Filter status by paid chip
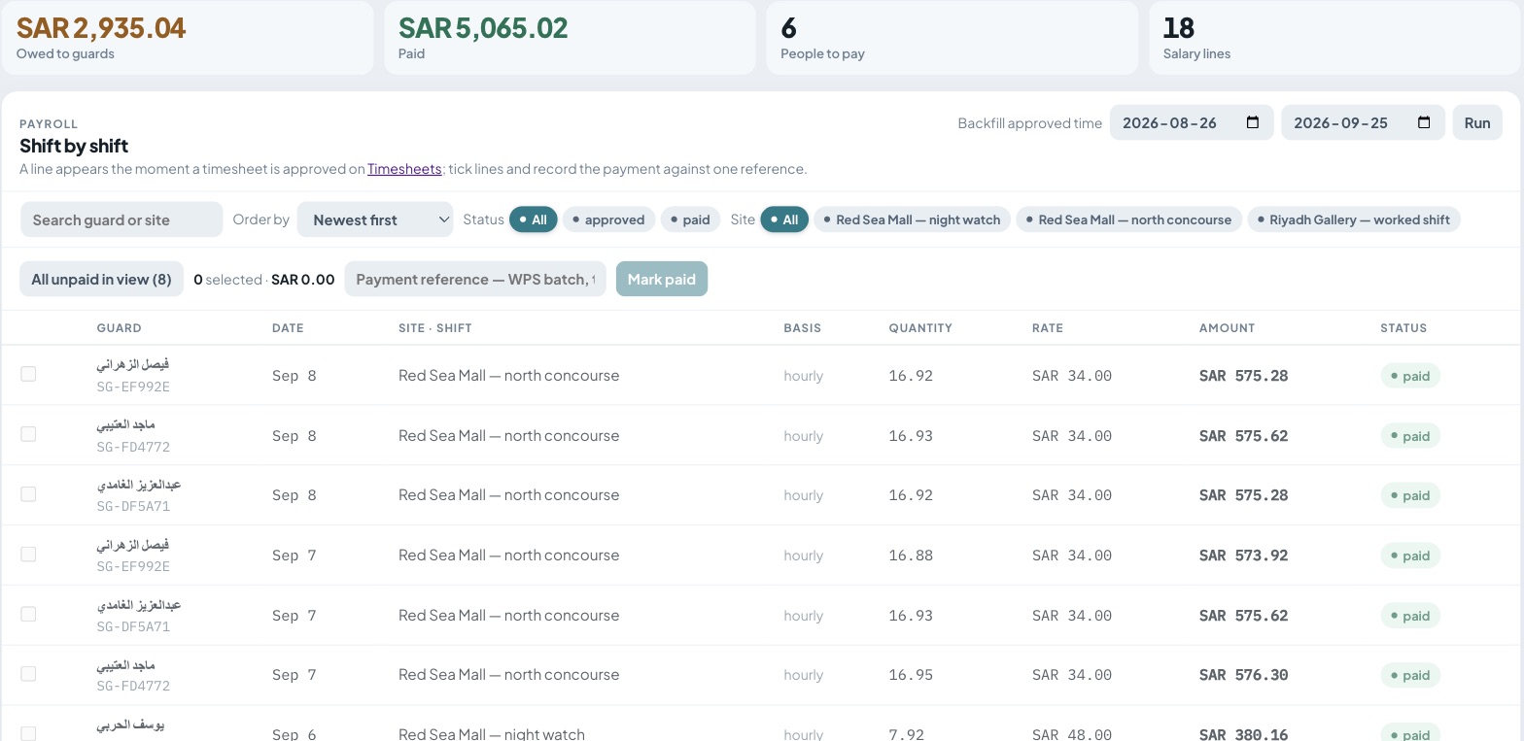This screenshot has height=741, width=1524. coord(690,219)
